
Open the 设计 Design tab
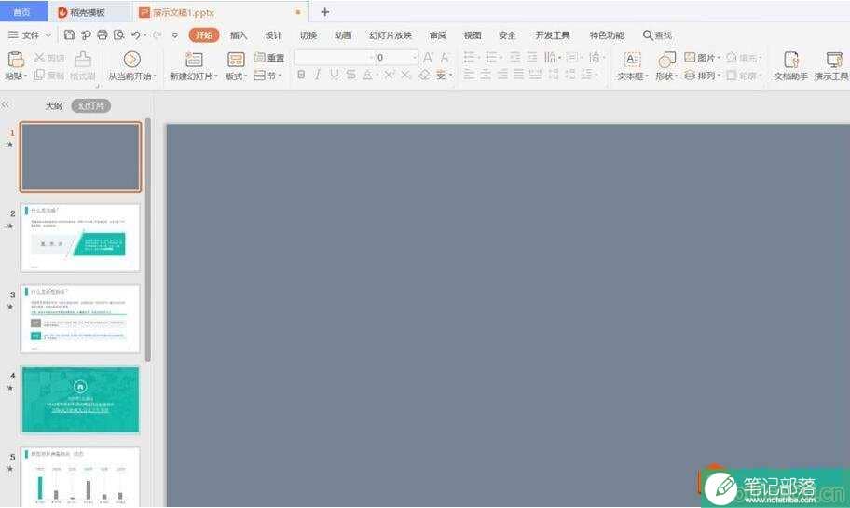click(273, 35)
